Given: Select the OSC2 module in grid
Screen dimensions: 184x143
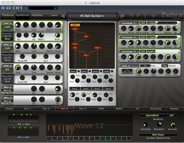Looking at the screenshot, I should (x=75, y=29).
